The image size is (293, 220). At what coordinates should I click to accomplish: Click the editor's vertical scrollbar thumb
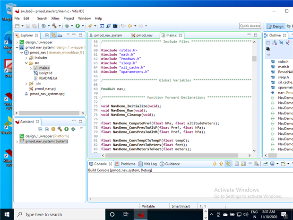[x=254, y=58]
